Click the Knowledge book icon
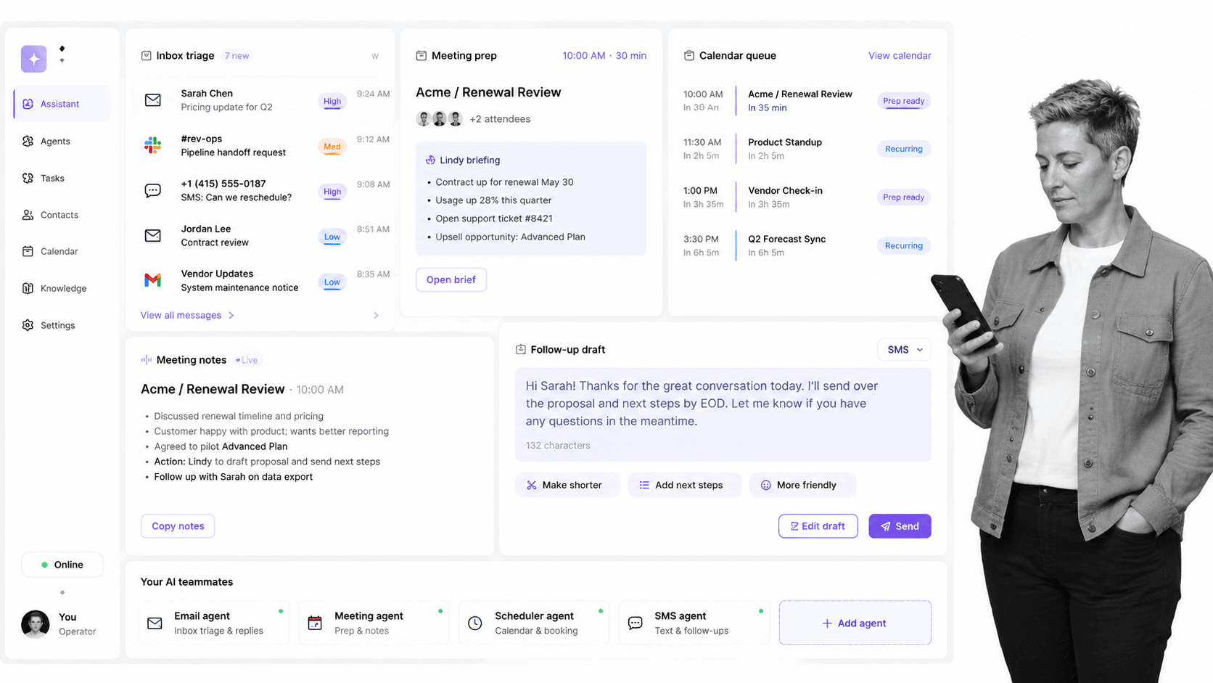 [x=28, y=288]
